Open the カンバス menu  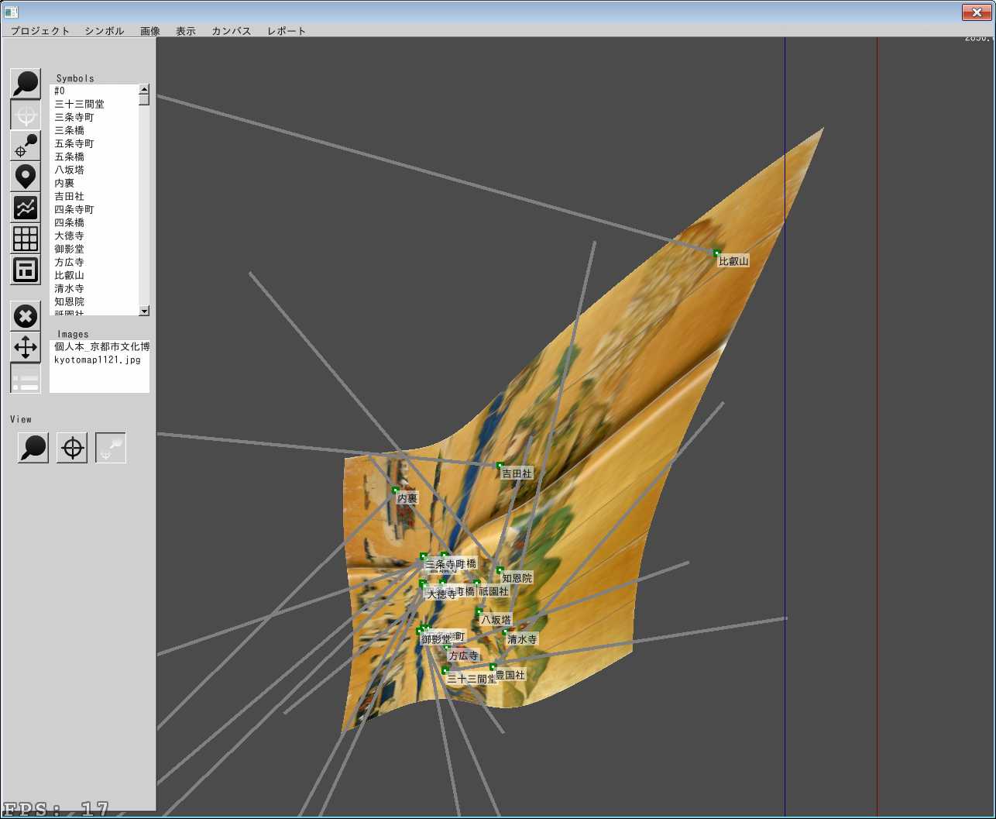(232, 31)
